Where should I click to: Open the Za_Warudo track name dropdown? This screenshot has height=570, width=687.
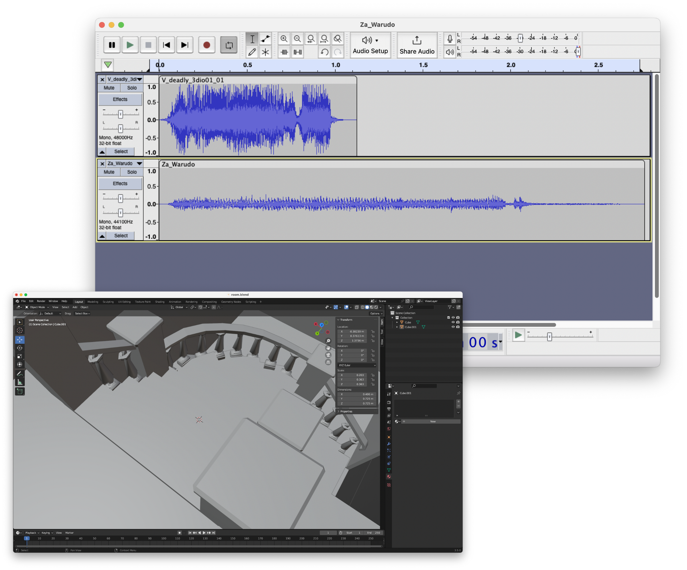click(x=139, y=163)
